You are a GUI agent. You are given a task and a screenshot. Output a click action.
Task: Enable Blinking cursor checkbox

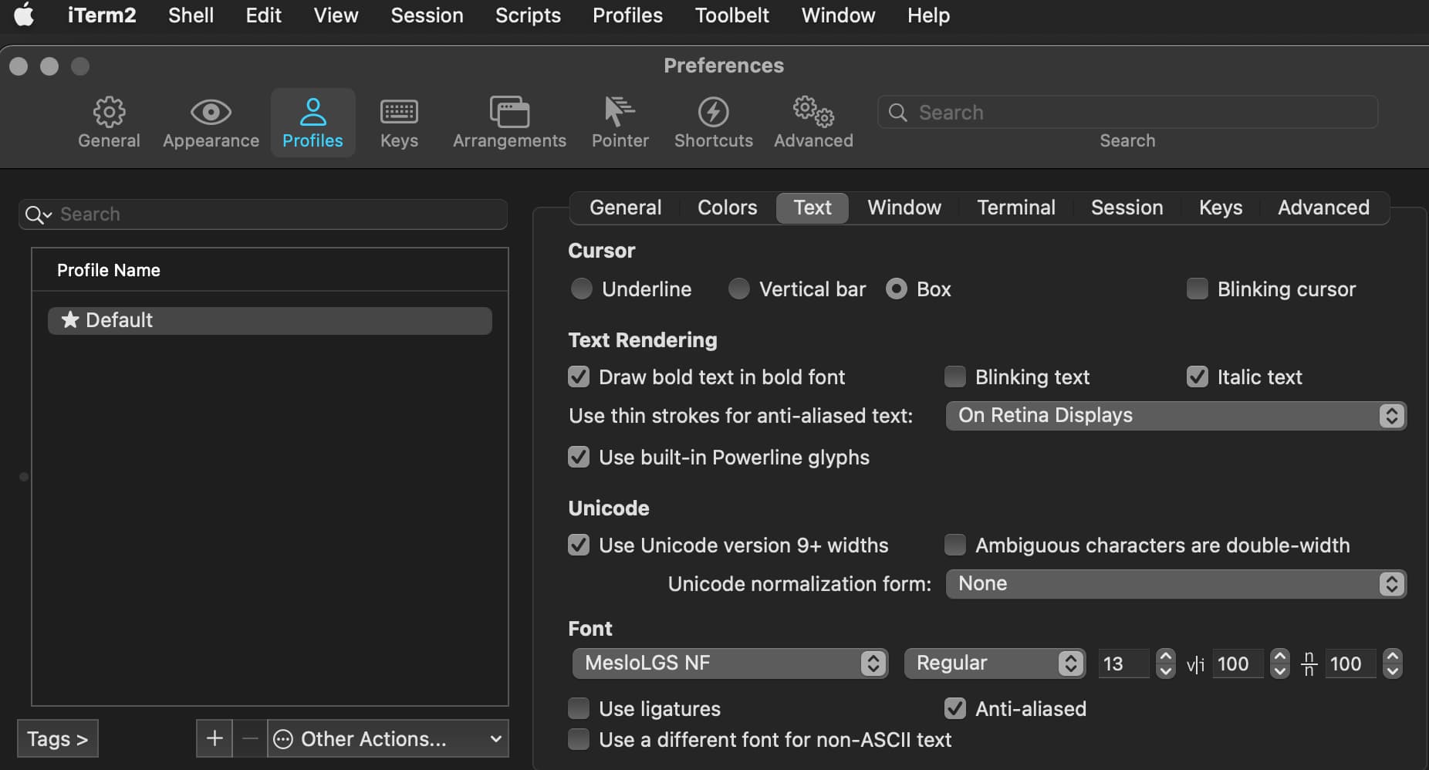1197,289
